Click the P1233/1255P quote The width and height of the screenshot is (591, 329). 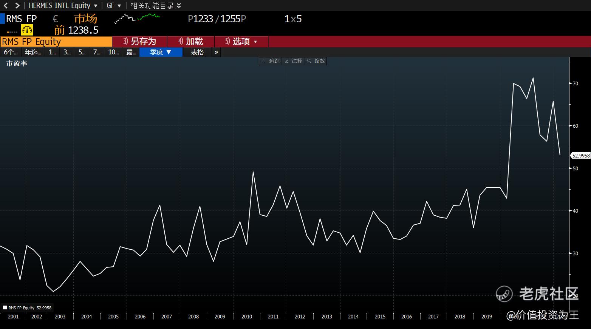217,19
